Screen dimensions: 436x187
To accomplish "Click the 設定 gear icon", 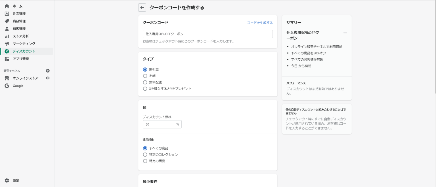I will click(x=7, y=180).
